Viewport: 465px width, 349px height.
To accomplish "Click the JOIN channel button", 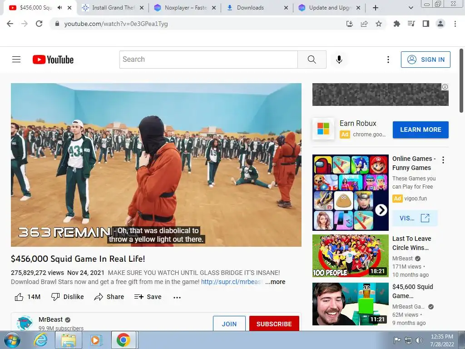I will pos(229,324).
